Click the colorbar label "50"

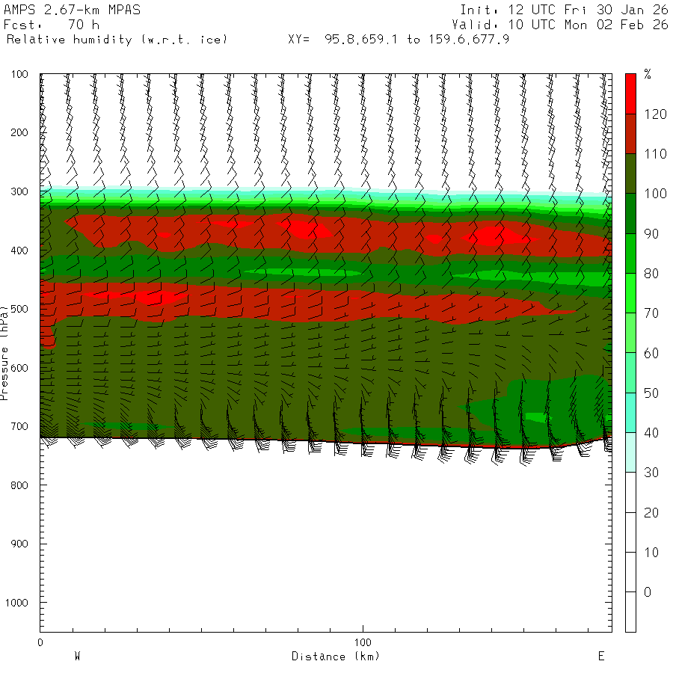click(651, 393)
